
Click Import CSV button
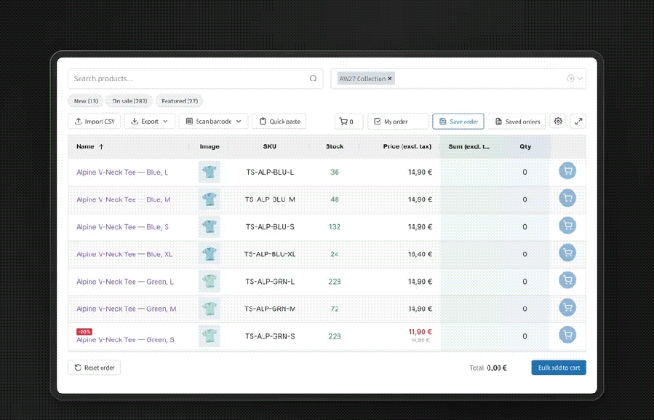point(95,122)
